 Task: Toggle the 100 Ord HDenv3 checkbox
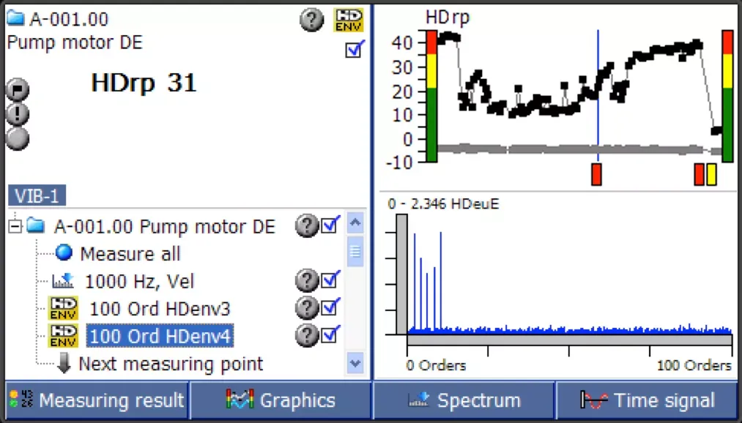coord(330,307)
